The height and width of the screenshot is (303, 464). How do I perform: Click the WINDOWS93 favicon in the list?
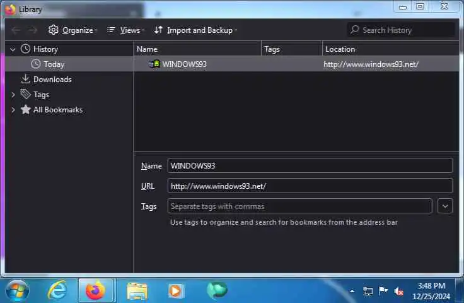point(154,64)
